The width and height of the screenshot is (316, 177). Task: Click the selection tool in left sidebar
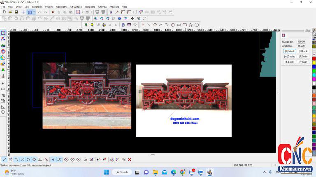point(3,33)
